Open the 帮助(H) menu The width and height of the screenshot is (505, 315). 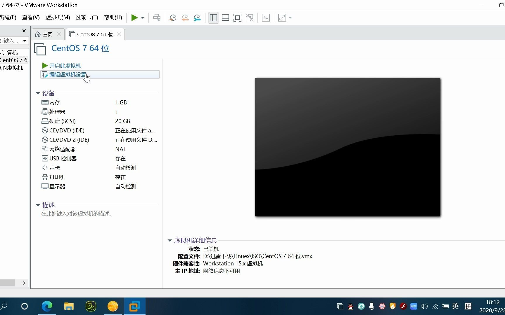[113, 17]
